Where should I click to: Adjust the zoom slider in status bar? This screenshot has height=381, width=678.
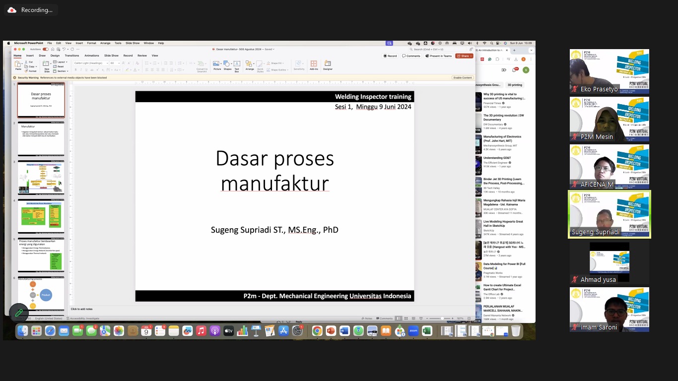[x=440, y=318]
